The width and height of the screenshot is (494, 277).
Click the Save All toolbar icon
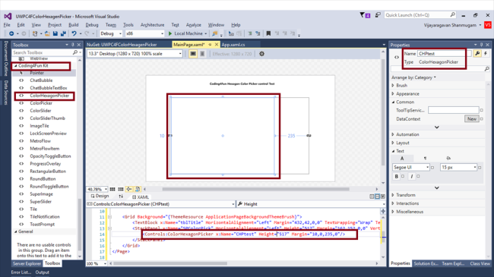tap(63, 33)
